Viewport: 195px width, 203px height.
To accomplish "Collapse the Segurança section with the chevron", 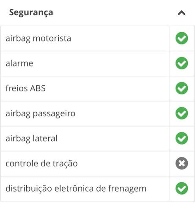I will [181, 13].
